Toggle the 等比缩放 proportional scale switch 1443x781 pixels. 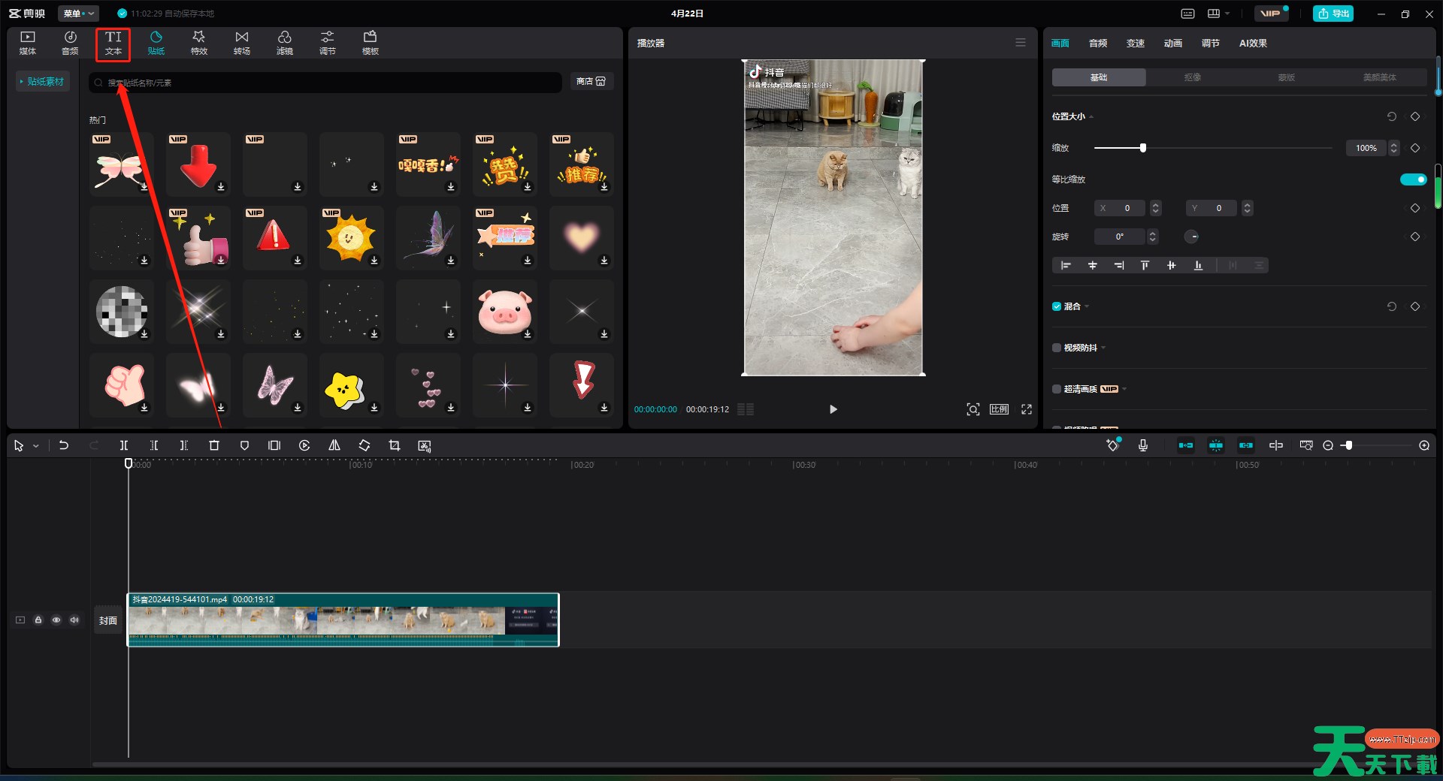pos(1413,179)
